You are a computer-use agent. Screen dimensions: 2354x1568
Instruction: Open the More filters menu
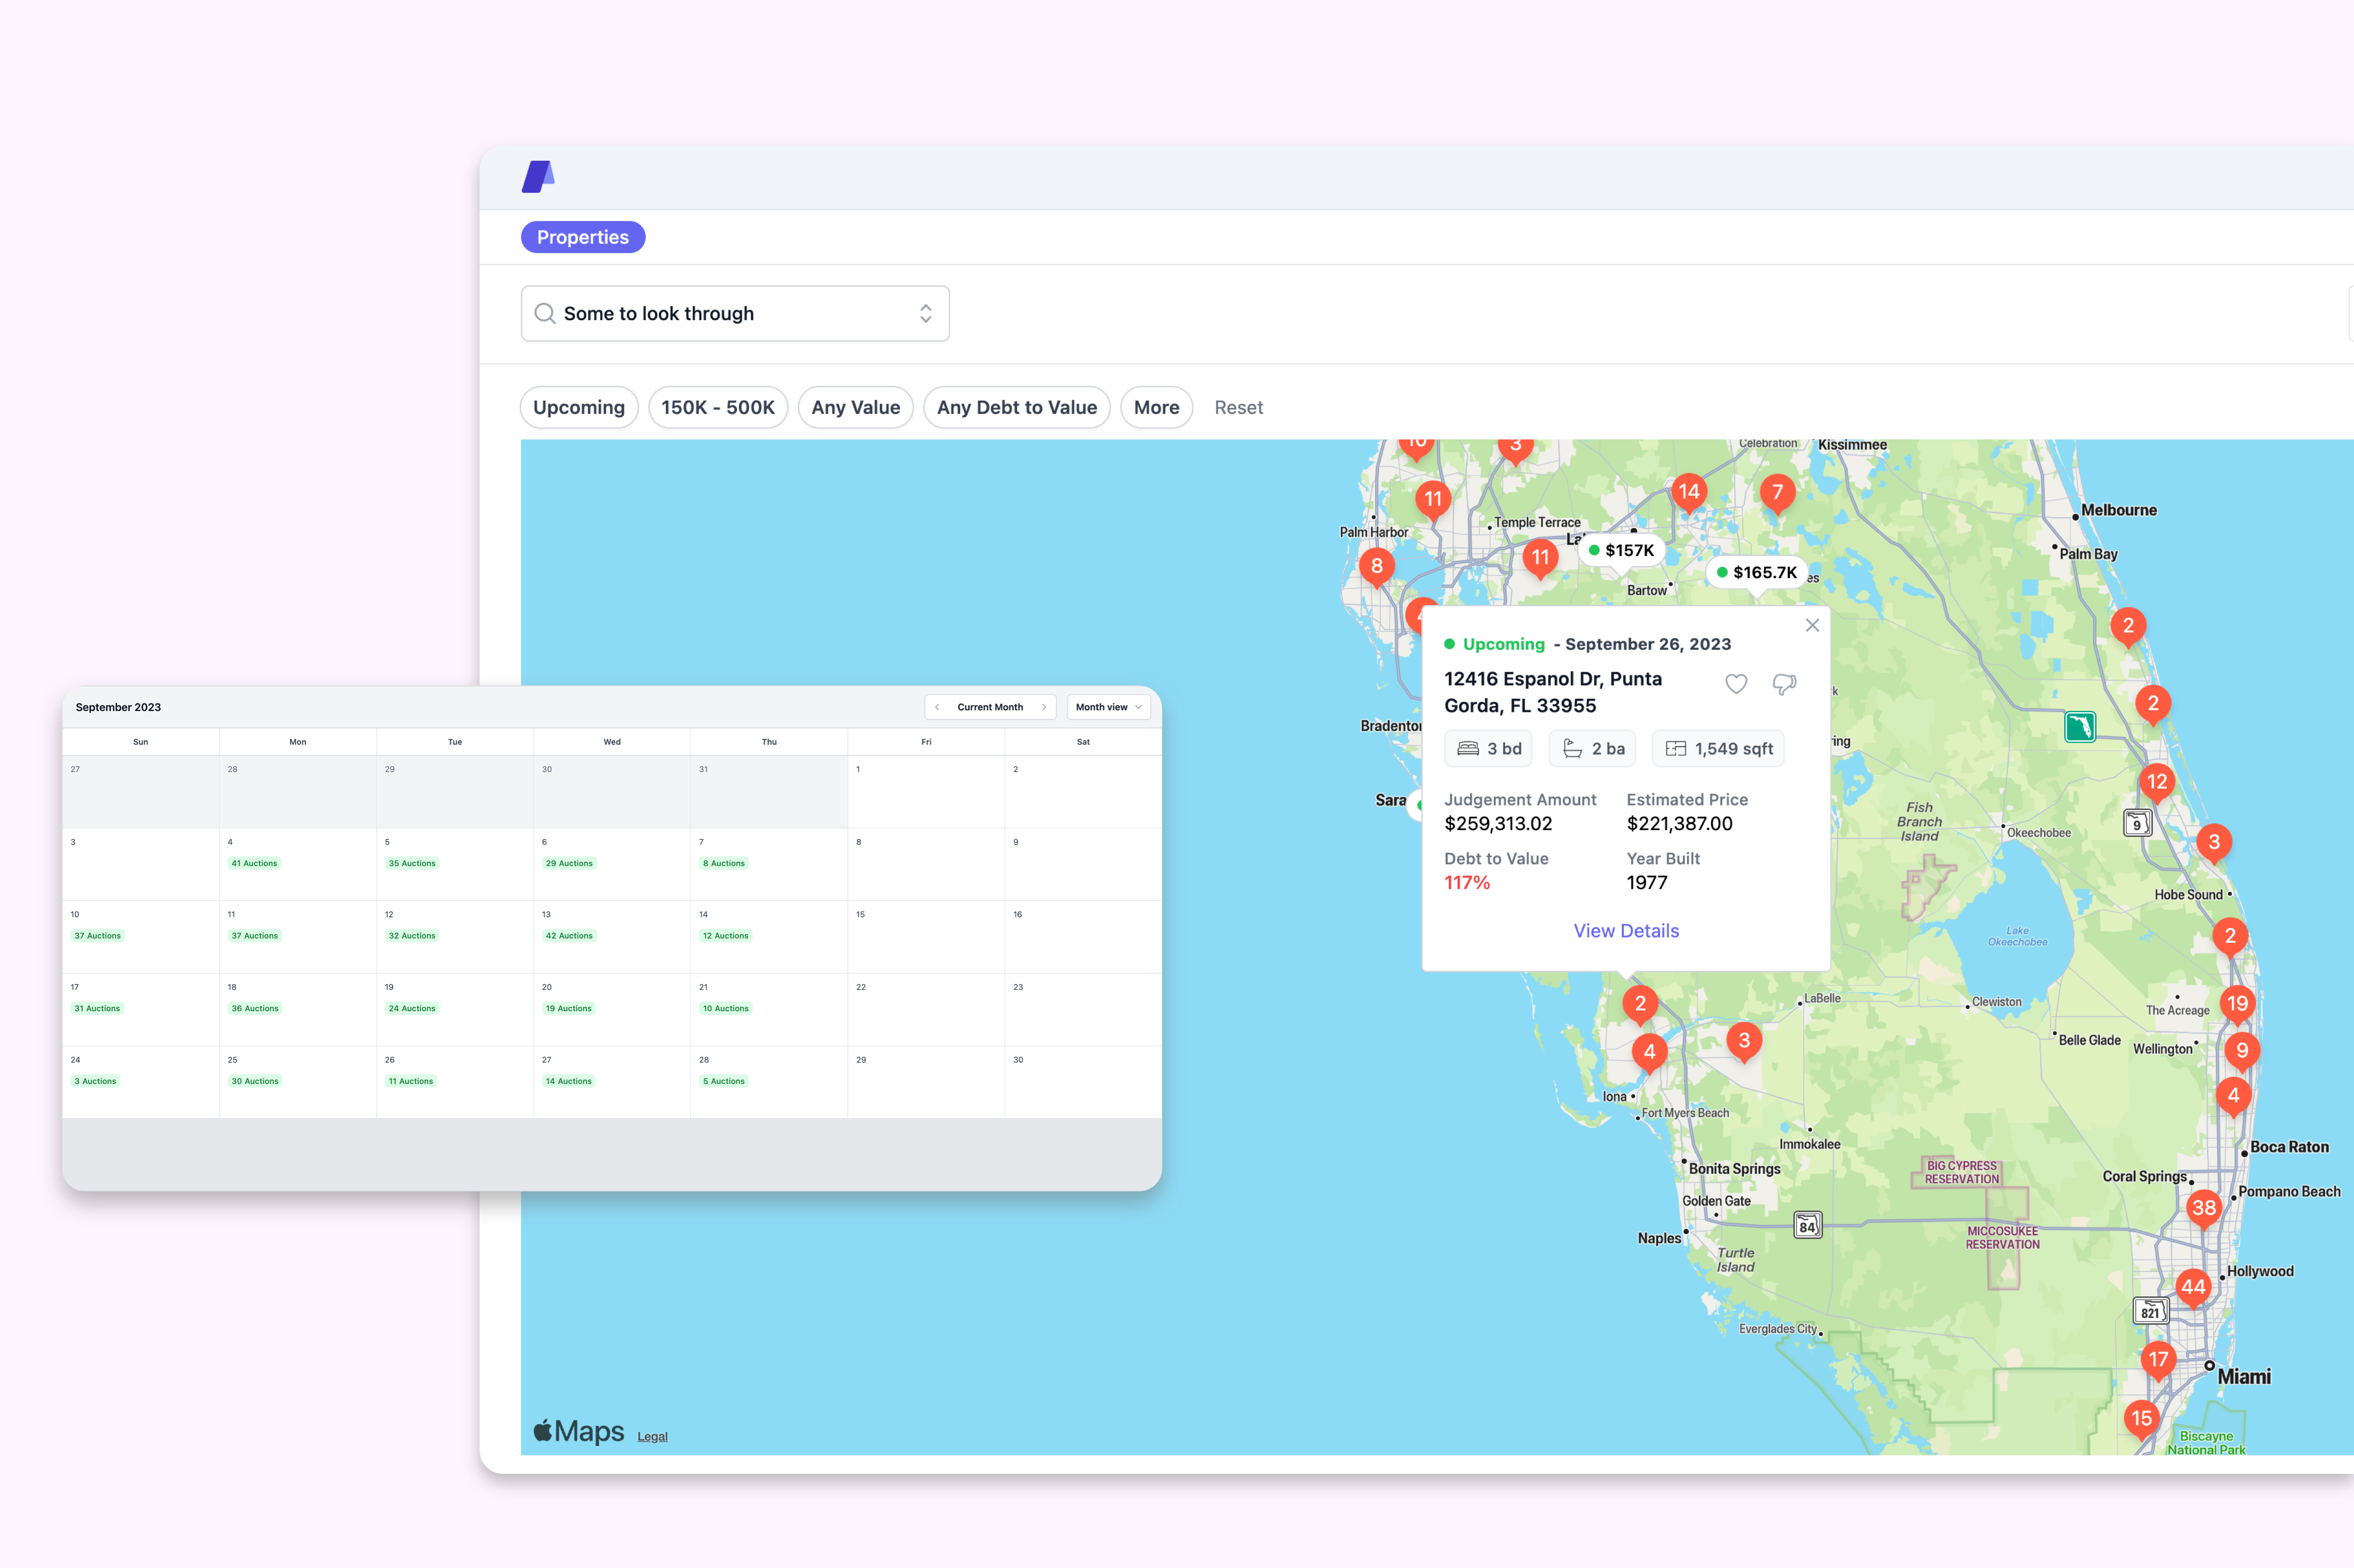1156,407
